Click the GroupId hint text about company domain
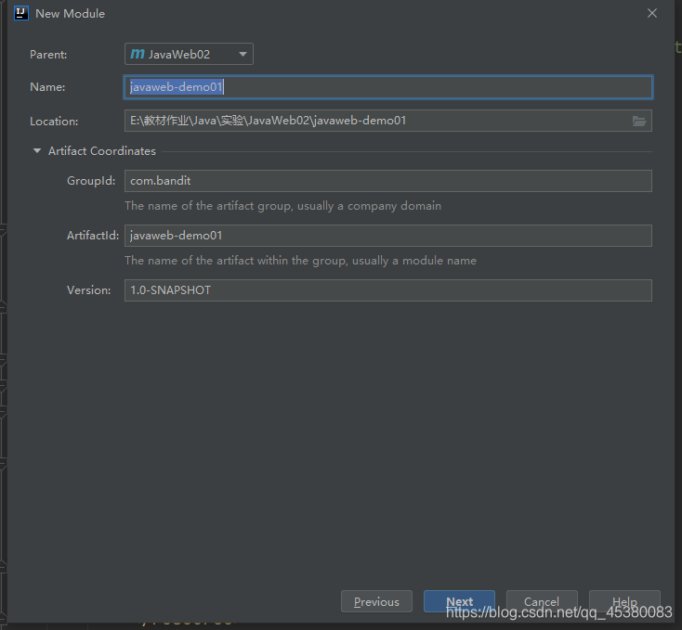Image resolution: width=682 pixels, height=630 pixels. 282,206
